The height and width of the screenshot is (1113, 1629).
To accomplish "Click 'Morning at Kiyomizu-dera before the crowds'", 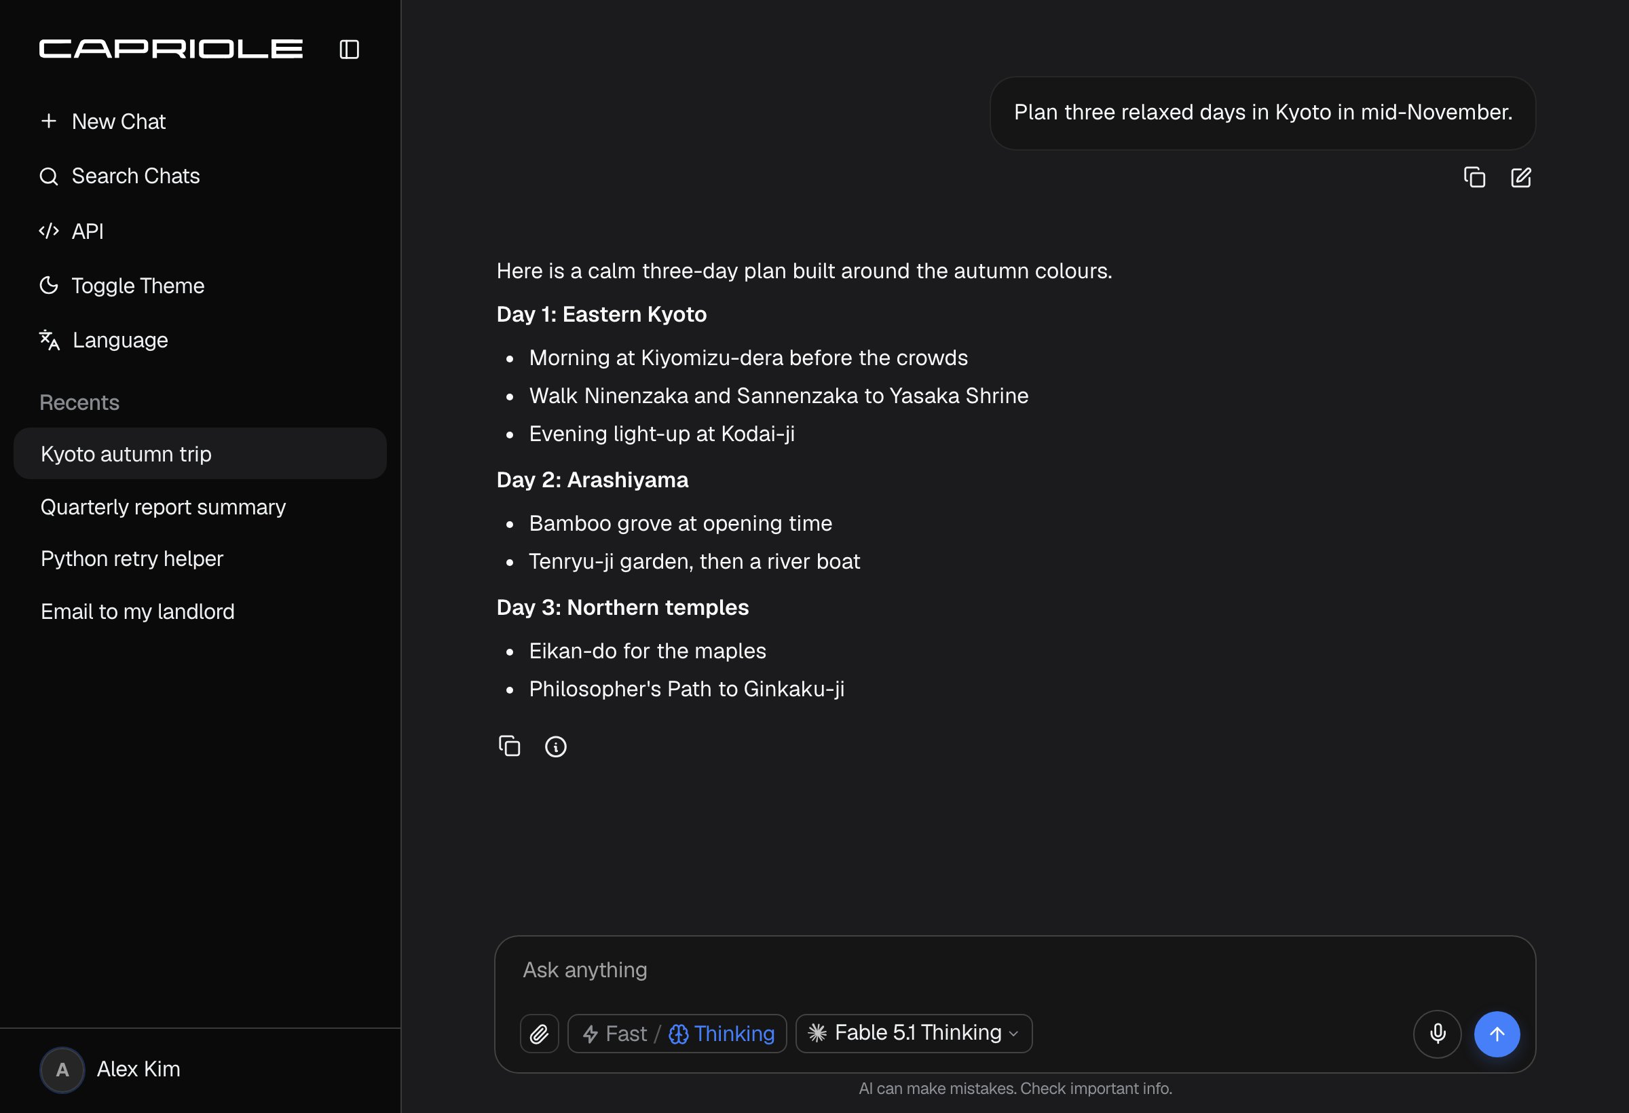I will click(749, 358).
